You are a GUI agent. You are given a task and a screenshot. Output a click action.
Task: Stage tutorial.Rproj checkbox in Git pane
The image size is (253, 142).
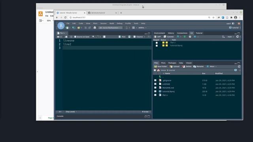[x=157, y=46]
